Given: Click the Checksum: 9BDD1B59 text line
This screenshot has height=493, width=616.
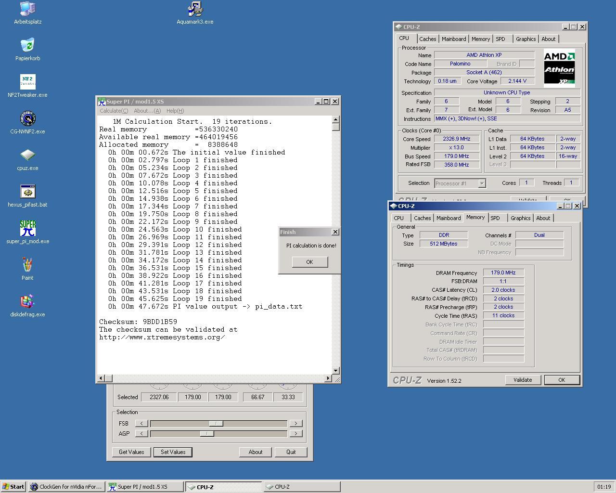Looking at the screenshot, I should pos(138,322).
